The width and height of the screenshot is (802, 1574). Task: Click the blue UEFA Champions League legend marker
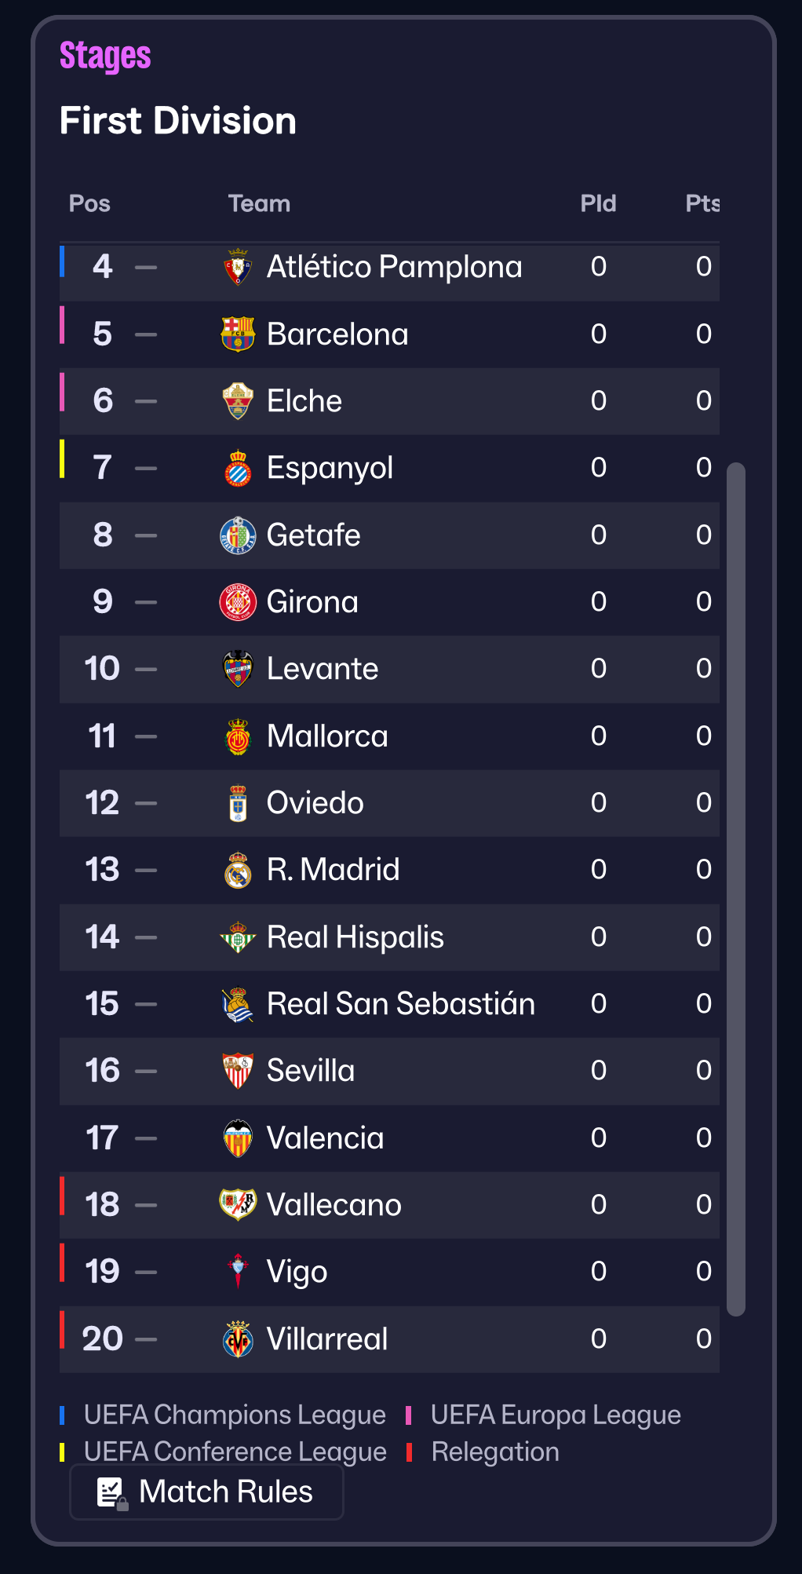pos(62,1415)
